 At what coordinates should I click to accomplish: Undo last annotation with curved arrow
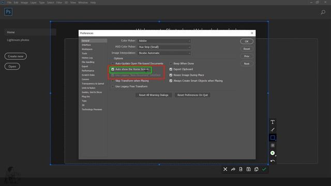coord(273,161)
